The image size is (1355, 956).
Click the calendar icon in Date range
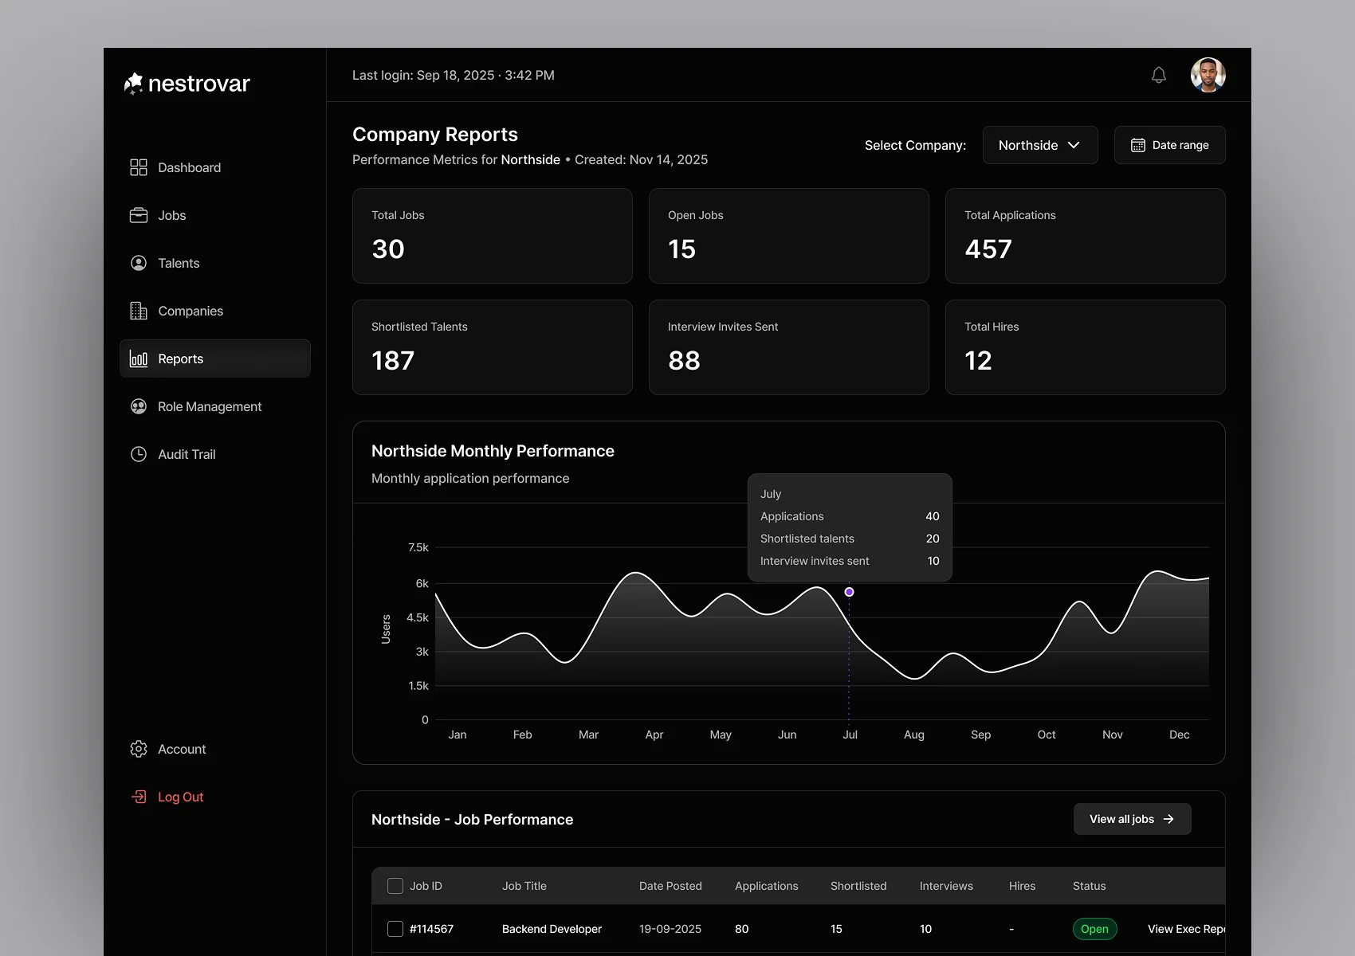click(x=1138, y=145)
